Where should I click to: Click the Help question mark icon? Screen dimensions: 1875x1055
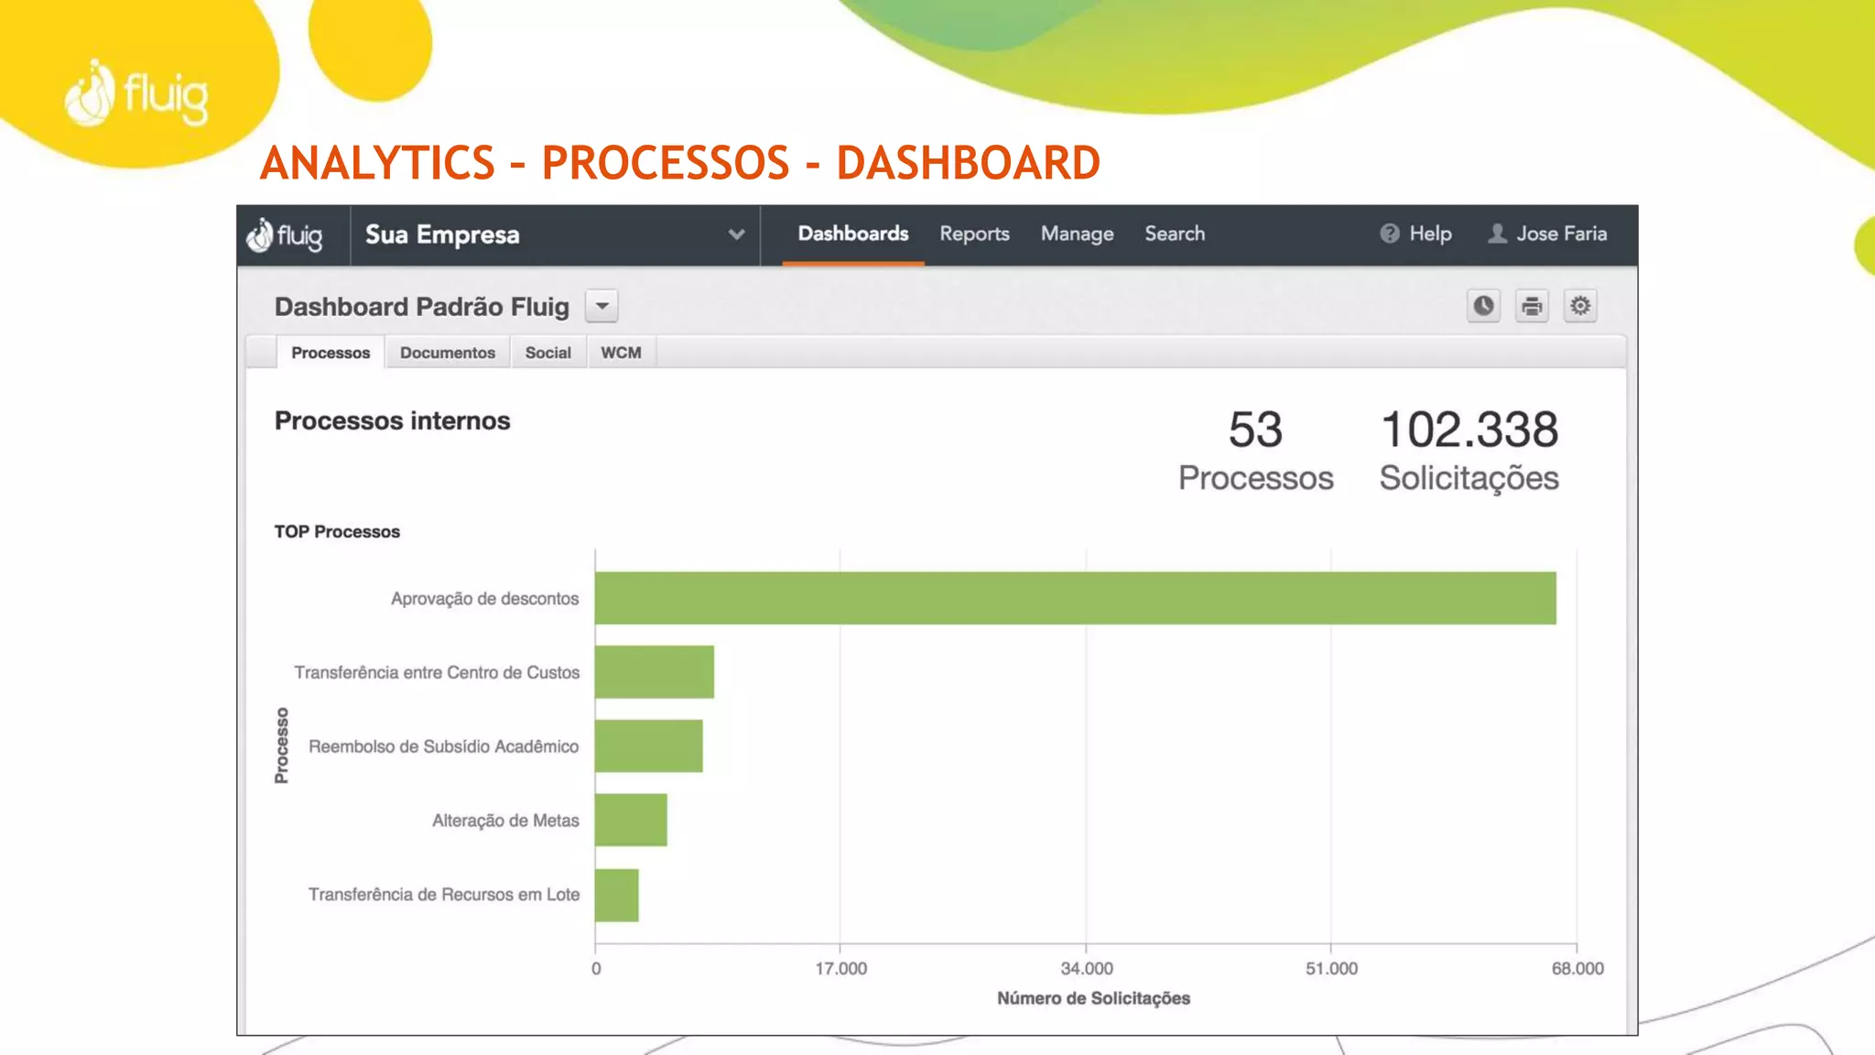tap(1390, 234)
